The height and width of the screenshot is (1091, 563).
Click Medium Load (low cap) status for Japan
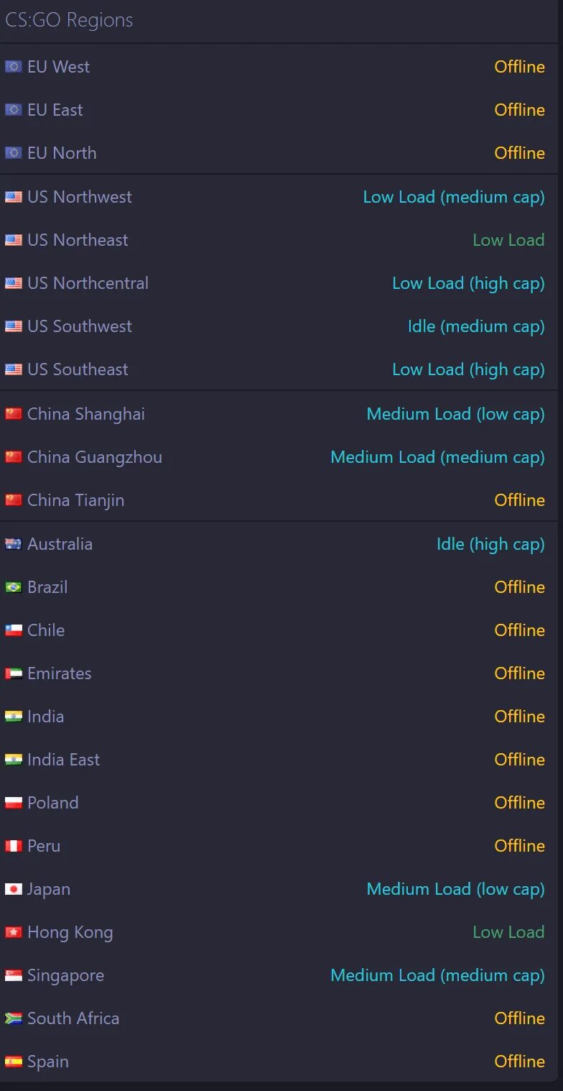click(x=455, y=890)
